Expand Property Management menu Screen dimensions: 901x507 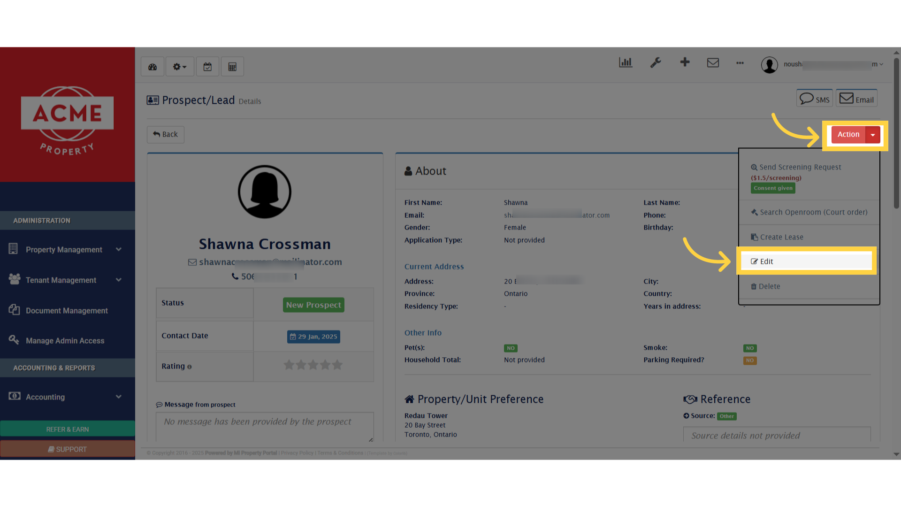pos(68,250)
